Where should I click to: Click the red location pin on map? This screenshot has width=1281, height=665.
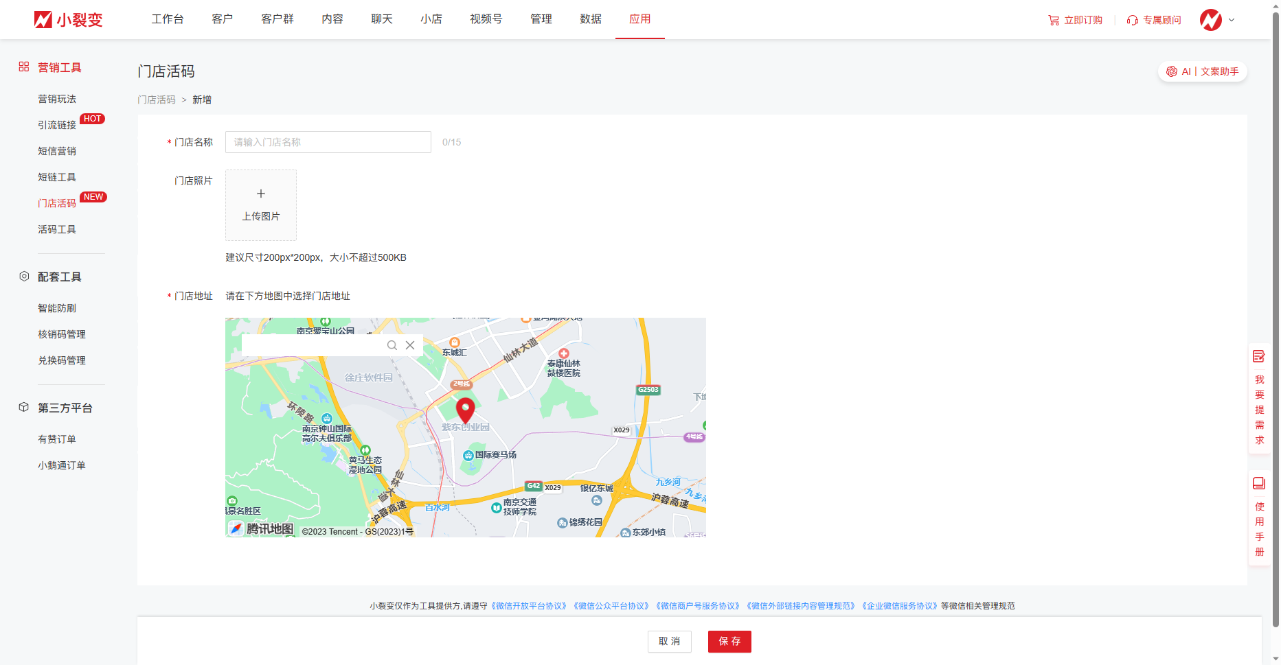[x=466, y=410]
